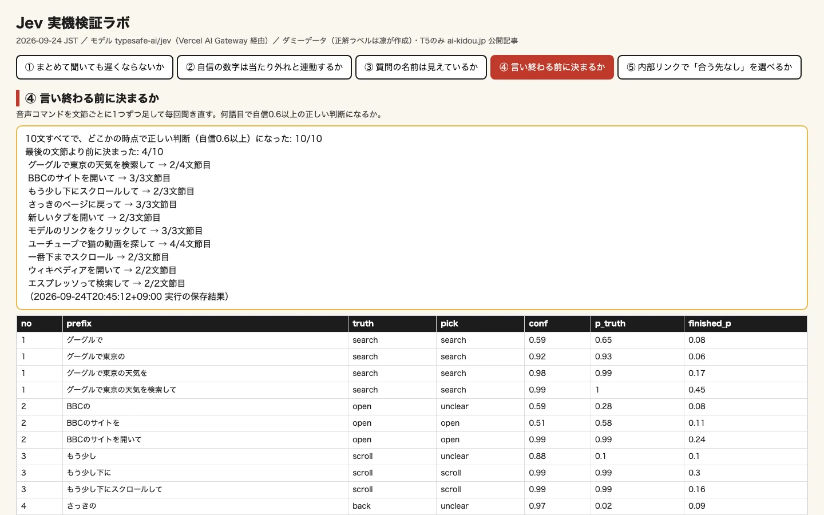The width and height of the screenshot is (824, 515).
Task: Click summary line 'モデルのリンクをクリックして → 3/3文節目'
Action: [x=115, y=231]
